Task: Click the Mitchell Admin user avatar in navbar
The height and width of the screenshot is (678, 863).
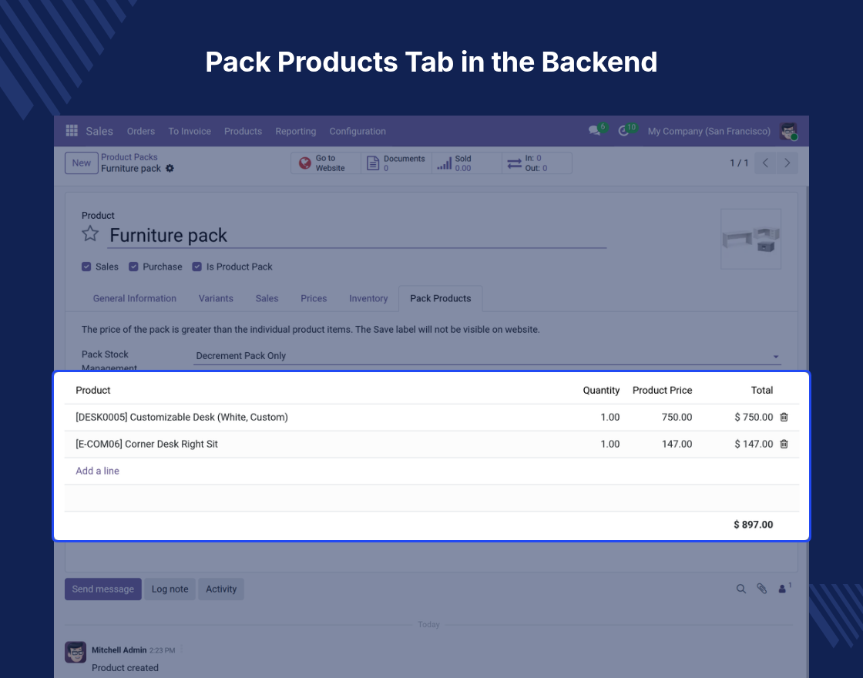Action: point(788,131)
